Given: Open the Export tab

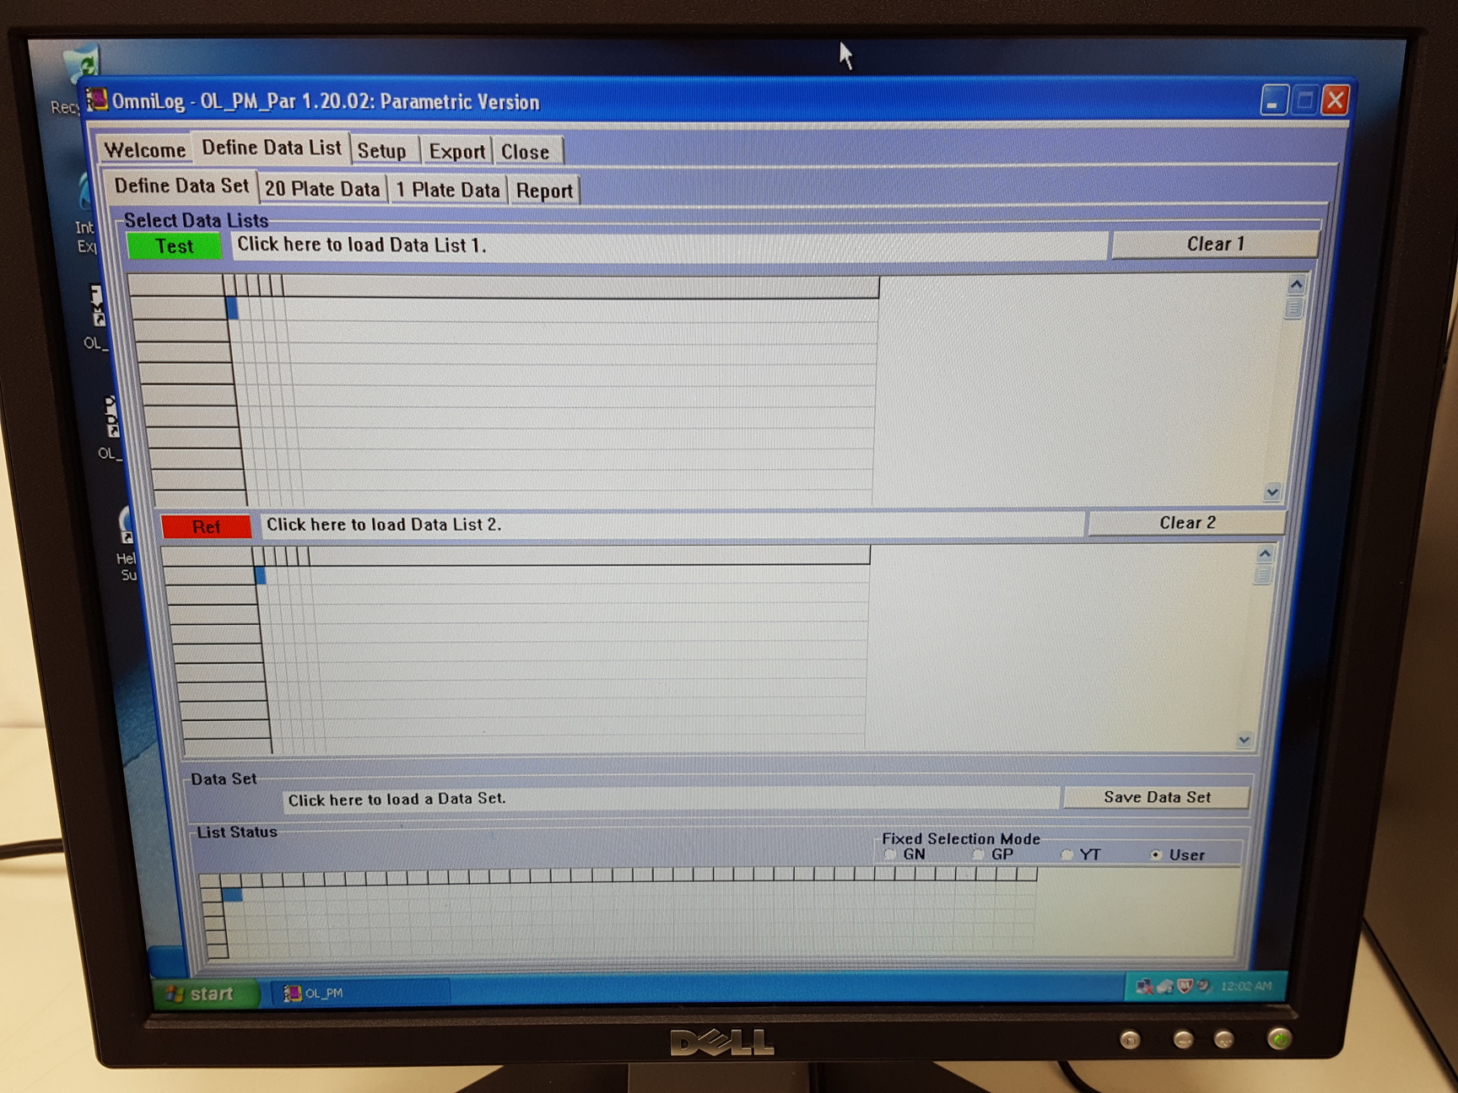Looking at the screenshot, I should pos(456,152).
